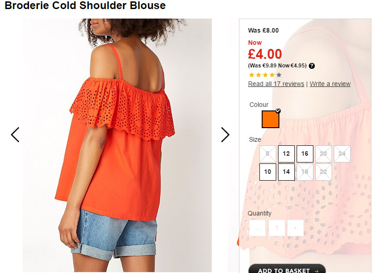376x273 pixels.
Task: Click unavailable size 24 box
Action: pyautogui.click(x=342, y=154)
